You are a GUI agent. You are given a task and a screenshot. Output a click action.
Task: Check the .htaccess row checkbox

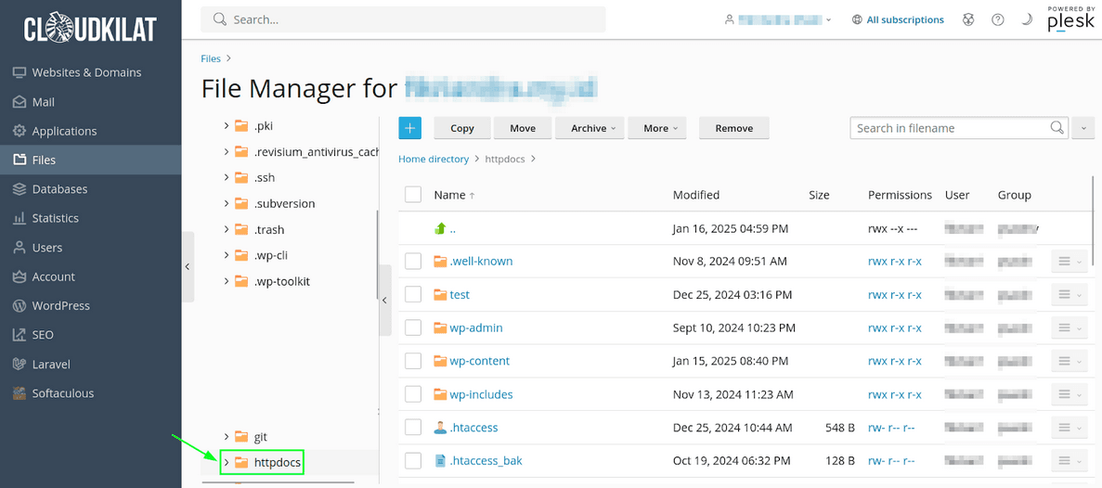(413, 428)
